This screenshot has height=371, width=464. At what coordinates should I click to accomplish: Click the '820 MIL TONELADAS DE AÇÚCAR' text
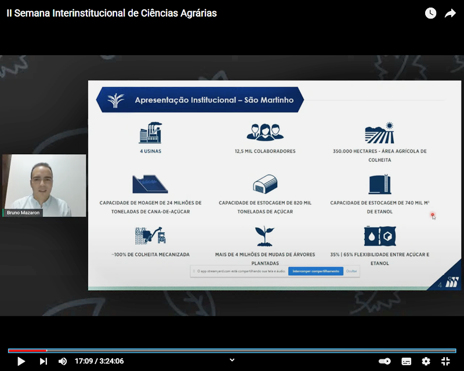click(265, 207)
